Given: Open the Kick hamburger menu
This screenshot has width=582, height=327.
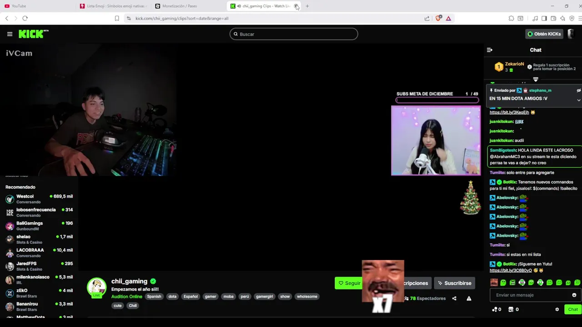Looking at the screenshot, I should click(x=10, y=34).
